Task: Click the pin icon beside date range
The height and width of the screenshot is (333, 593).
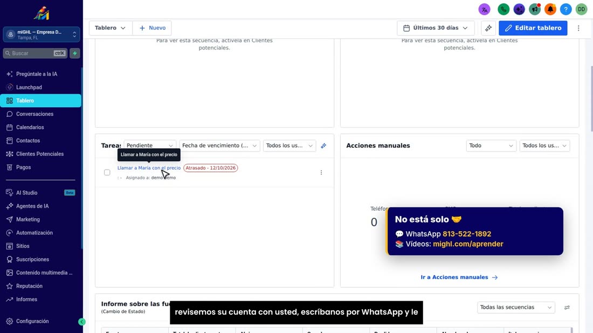Action: point(488,28)
